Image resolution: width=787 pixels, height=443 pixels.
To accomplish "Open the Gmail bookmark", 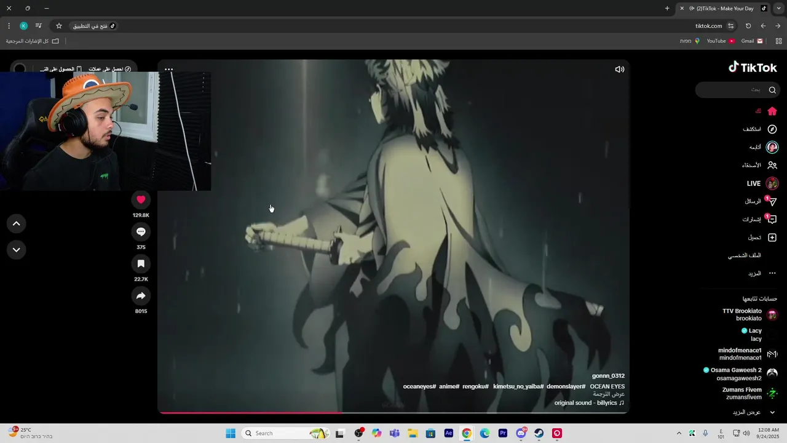I will click(752, 41).
